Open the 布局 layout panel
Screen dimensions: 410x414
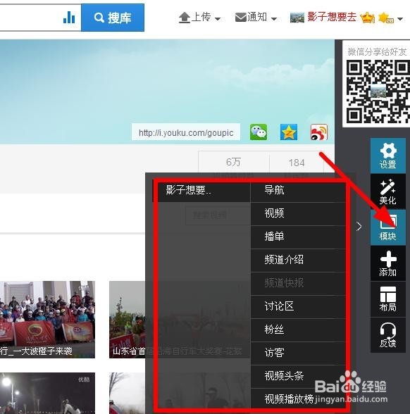[x=387, y=299]
